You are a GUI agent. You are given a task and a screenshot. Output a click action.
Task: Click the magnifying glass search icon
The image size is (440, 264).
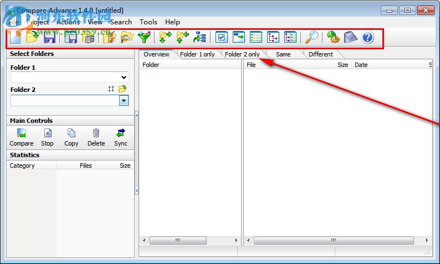[312, 37]
